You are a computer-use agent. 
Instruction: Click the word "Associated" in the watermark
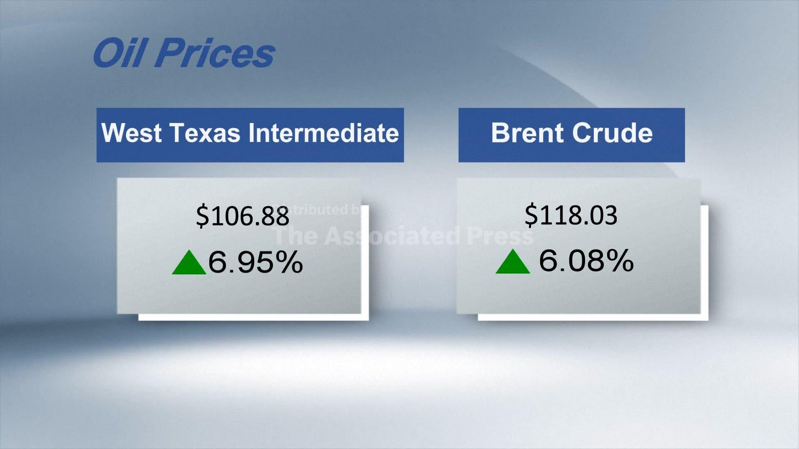click(391, 236)
